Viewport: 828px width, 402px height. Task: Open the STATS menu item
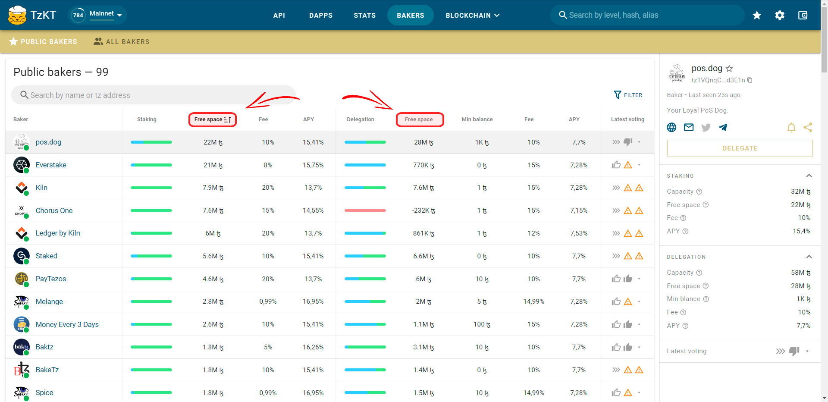pos(365,15)
